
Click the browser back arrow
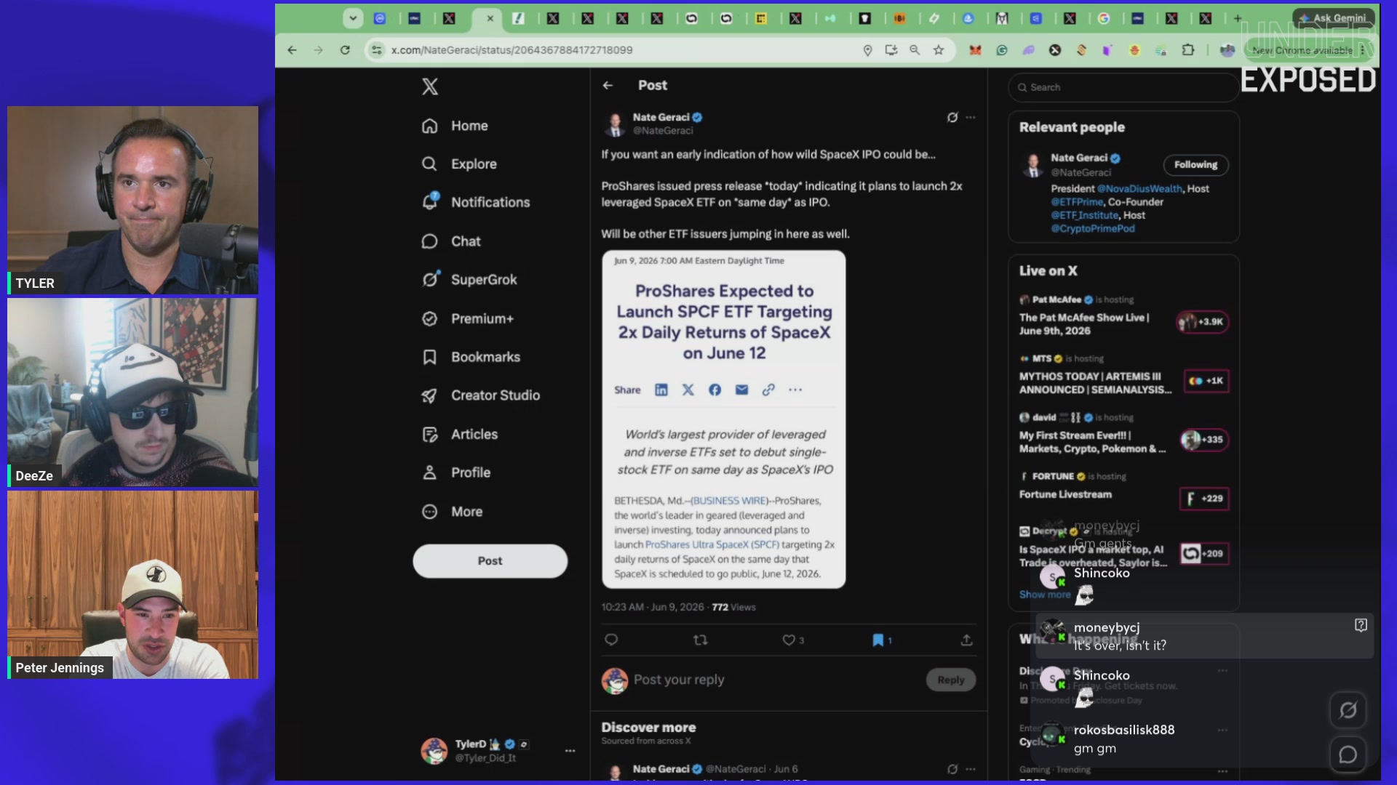[292, 50]
